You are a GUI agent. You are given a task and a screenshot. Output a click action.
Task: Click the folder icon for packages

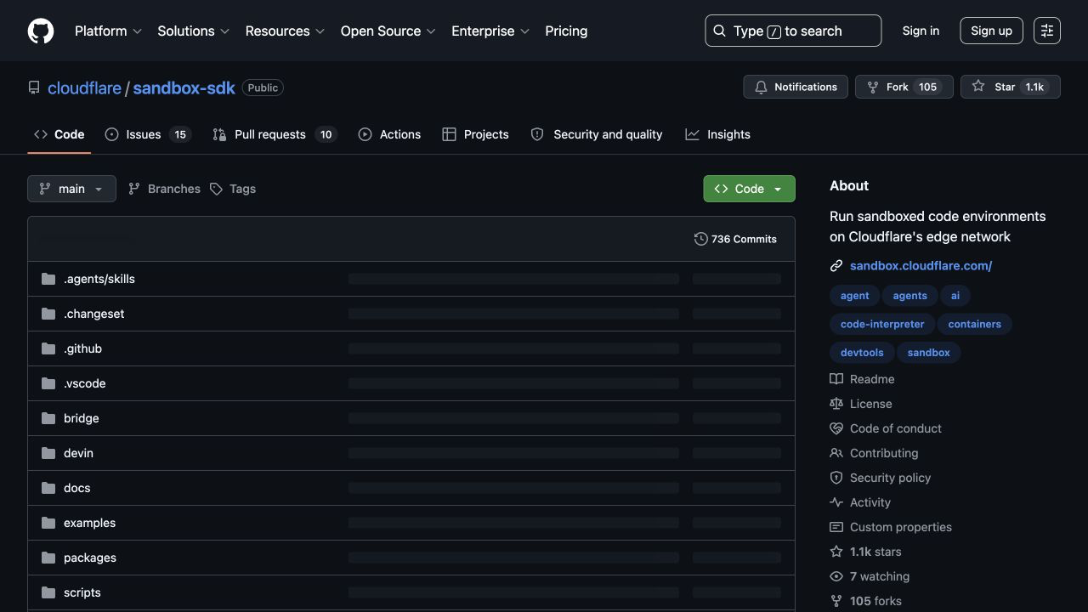click(48, 558)
